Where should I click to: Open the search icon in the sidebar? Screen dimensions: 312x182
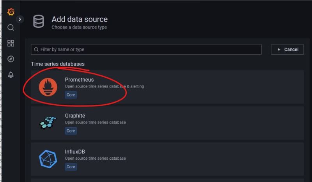11,27
